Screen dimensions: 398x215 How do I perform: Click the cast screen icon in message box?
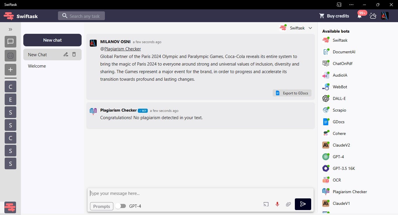click(266, 204)
